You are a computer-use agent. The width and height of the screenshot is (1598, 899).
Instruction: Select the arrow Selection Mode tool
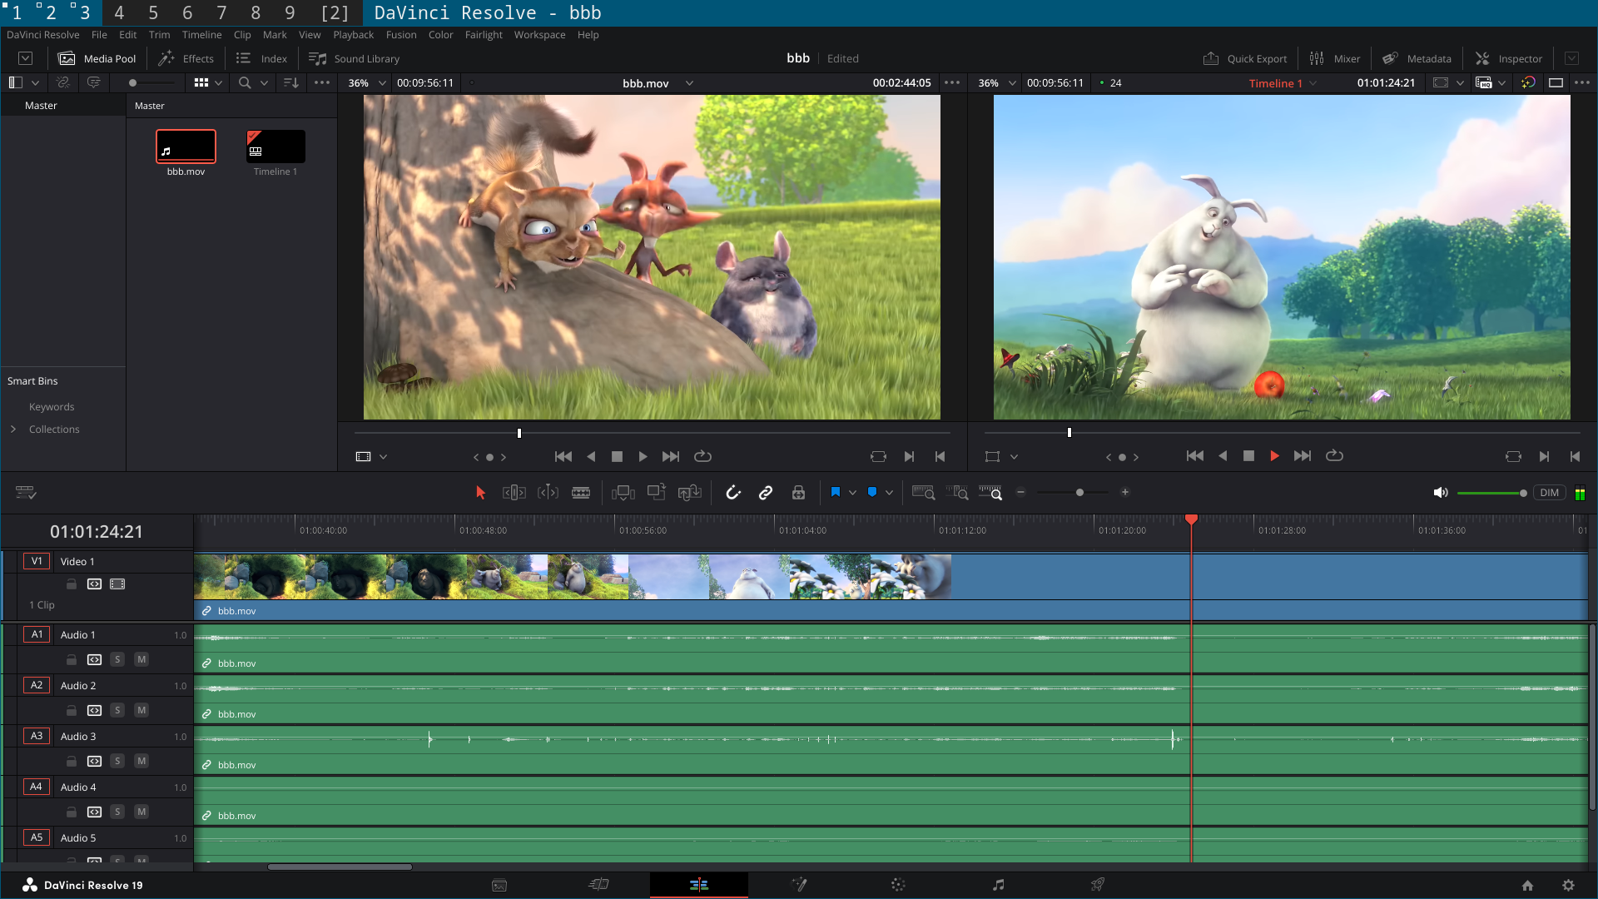(x=480, y=493)
